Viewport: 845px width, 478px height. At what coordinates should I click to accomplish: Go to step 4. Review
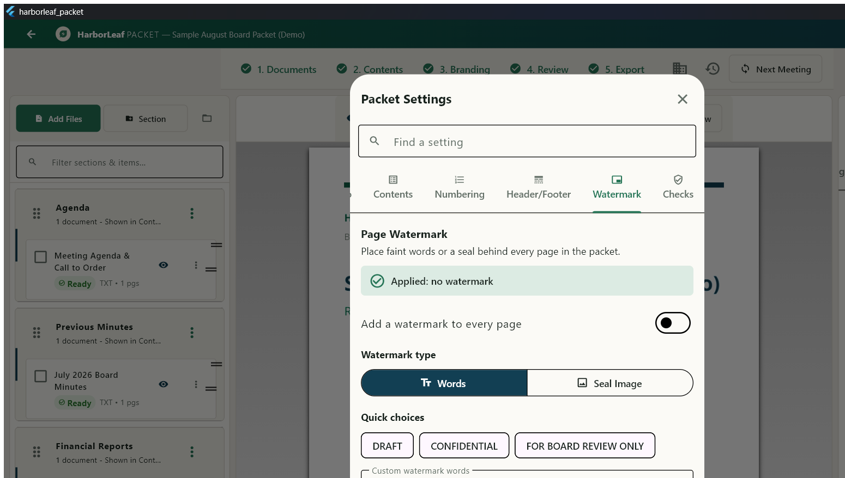click(x=539, y=69)
